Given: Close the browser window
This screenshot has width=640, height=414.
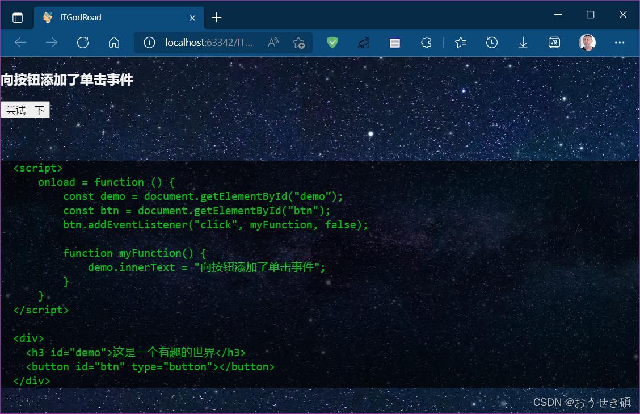Looking at the screenshot, I should tap(623, 15).
